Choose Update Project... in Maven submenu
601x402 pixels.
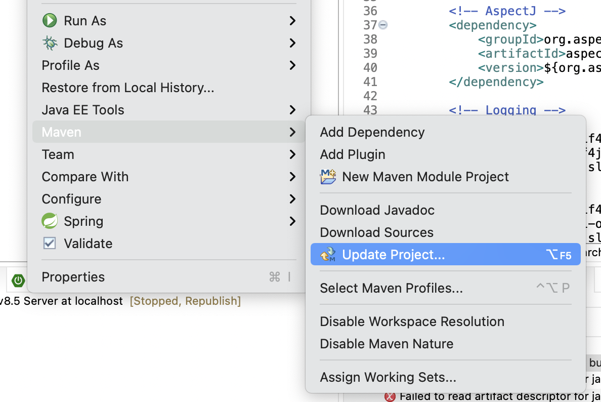445,254
